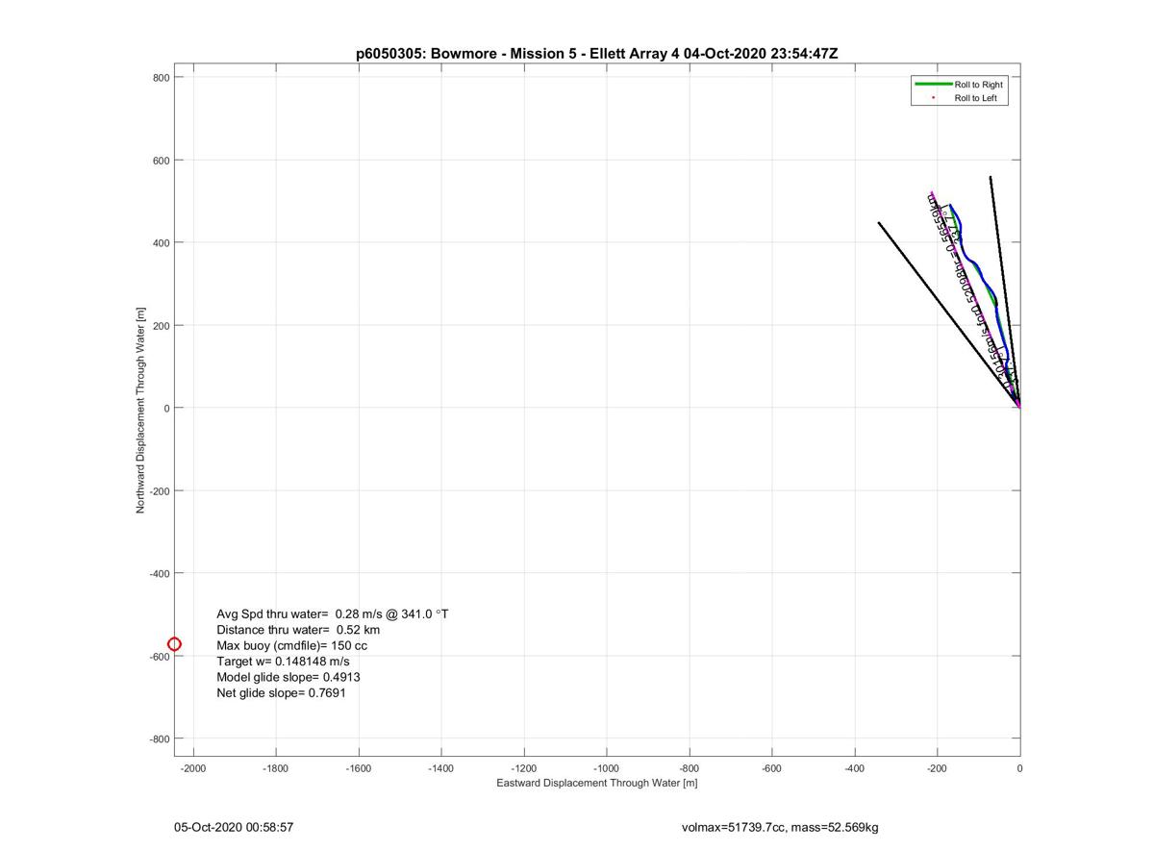Click the -400 tick label on the northward axis
The width and height of the screenshot is (1154, 851).
click(x=160, y=574)
